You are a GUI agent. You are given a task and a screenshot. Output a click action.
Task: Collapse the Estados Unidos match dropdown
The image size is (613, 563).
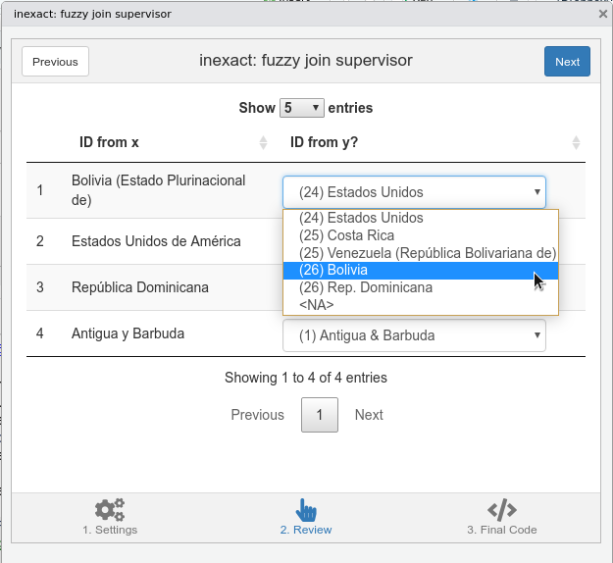pos(414,192)
